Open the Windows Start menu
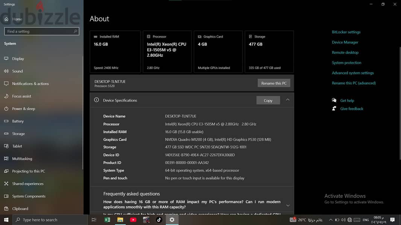The width and height of the screenshot is (401, 225). (6, 220)
